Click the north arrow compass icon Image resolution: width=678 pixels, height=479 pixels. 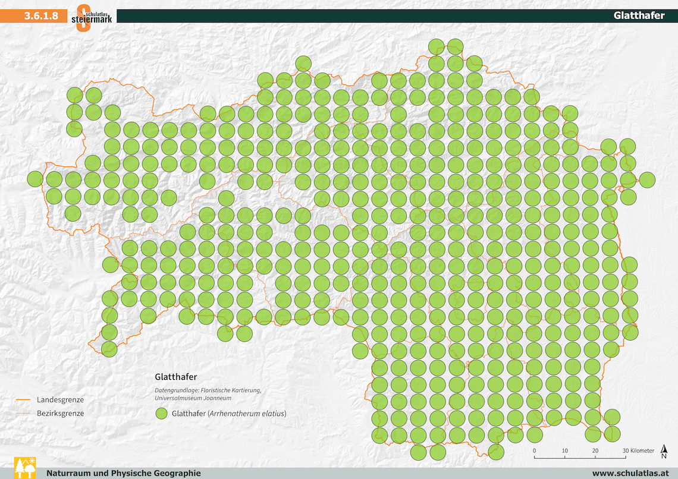664,453
